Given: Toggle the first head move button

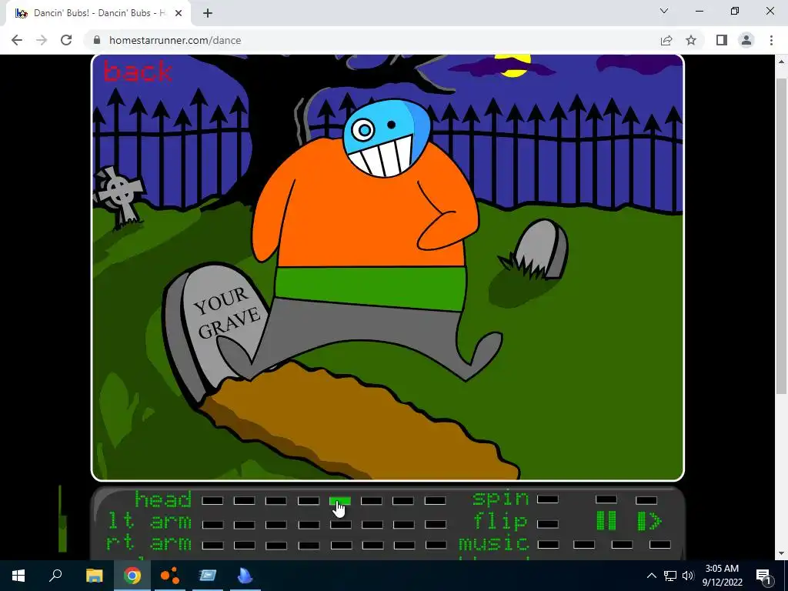Looking at the screenshot, I should (212, 500).
